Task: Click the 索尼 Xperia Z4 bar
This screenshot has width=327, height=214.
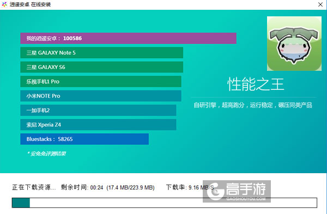Action: click(x=98, y=125)
